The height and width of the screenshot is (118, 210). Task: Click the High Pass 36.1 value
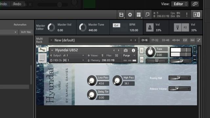tap(128, 83)
